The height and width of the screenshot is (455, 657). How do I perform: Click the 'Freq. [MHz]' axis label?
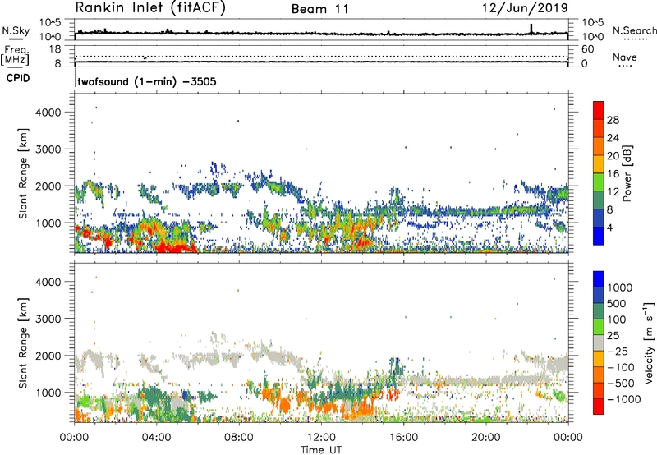(15, 55)
